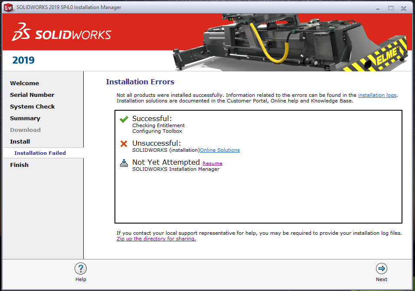Click the Not Yet Attempted label
The height and width of the screenshot is (291, 415).
point(166,162)
